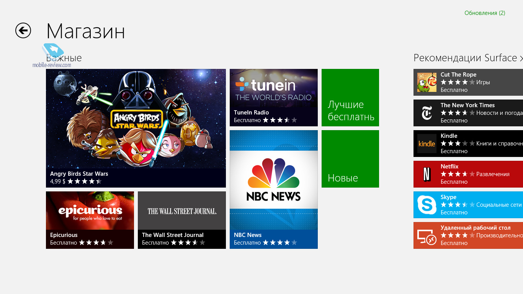
Task: Select the Netflix app icon
Action: [427, 174]
